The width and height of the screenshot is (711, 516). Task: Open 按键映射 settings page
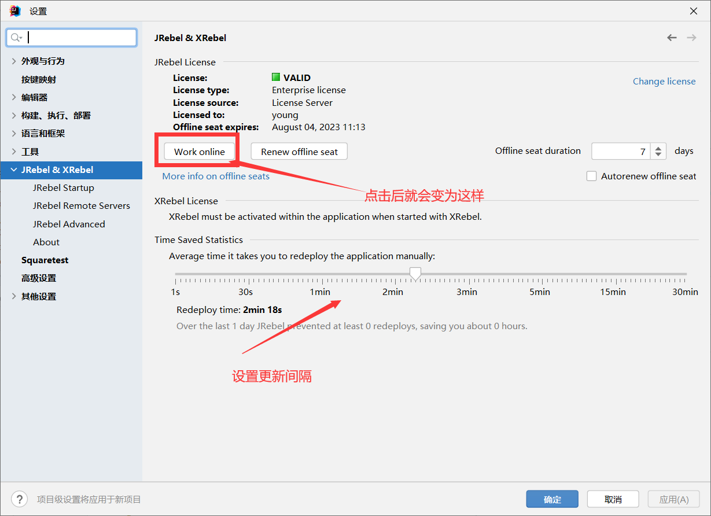coord(39,79)
